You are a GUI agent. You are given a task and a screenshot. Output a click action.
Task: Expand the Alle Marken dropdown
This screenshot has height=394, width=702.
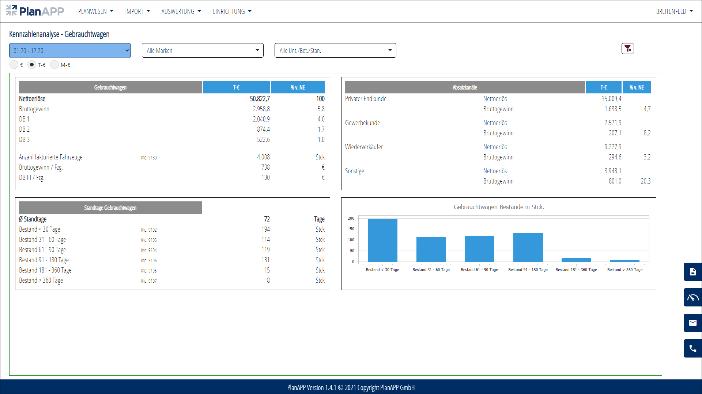point(203,50)
